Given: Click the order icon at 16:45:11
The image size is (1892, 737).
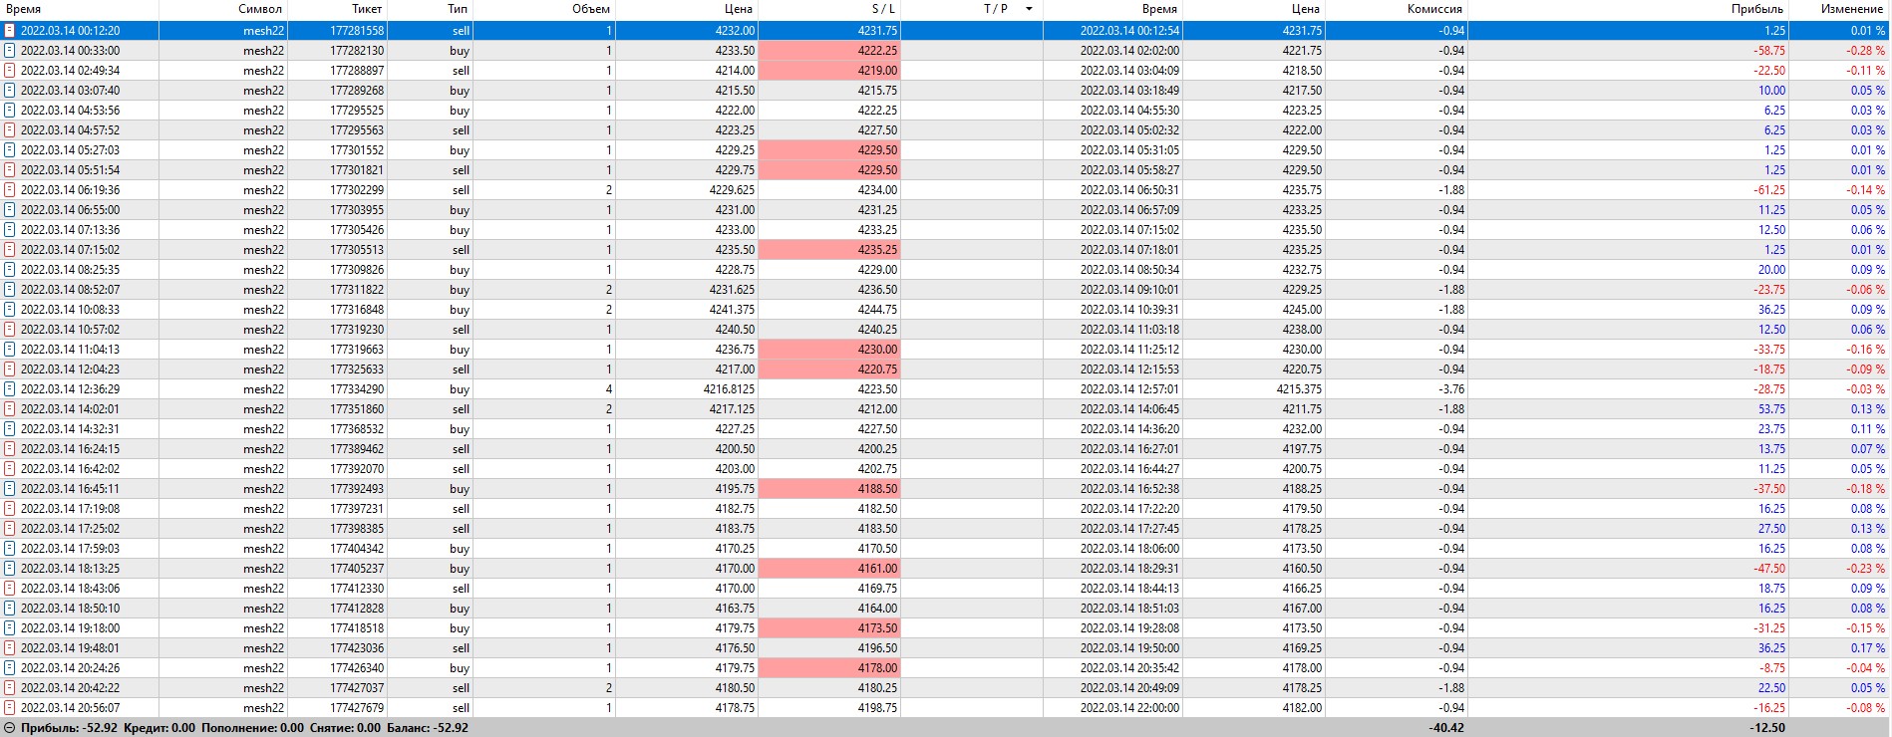Looking at the screenshot, I should click(10, 489).
